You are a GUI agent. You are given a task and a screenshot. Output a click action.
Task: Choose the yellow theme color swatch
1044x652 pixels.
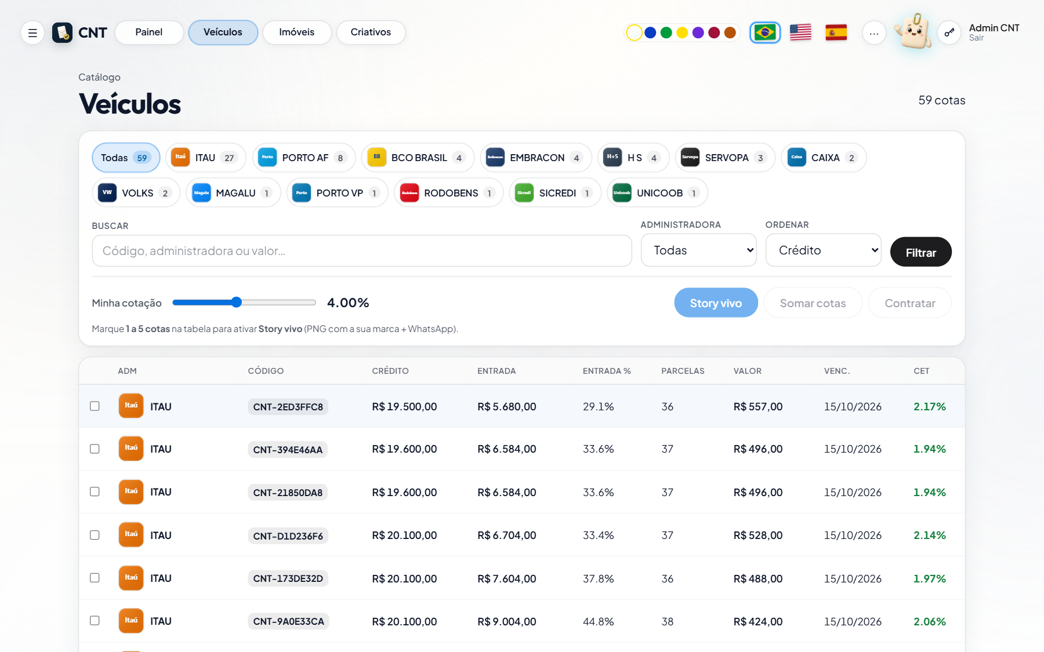point(682,33)
